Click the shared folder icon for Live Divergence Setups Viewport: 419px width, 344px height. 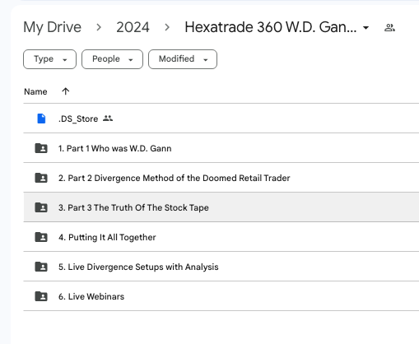click(x=41, y=267)
